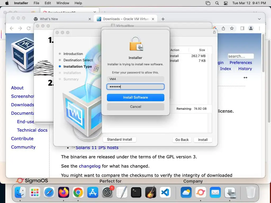Click the Stage Manager windows icon in menu bar
This screenshot has height=203, width=271.
(208, 3)
